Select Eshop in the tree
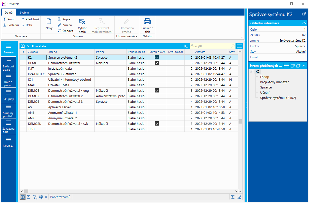Screen dimensions: 309x203 [264, 77]
